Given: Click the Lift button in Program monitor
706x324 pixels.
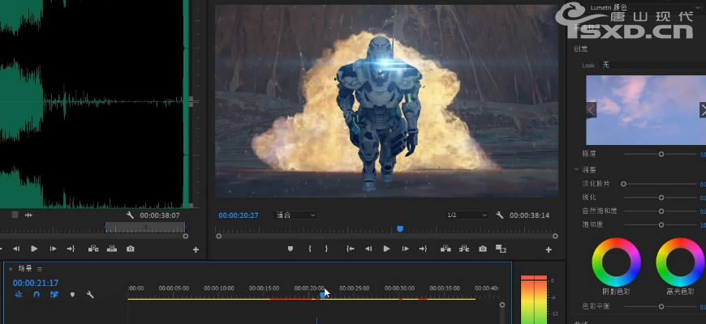Looking at the screenshot, I should point(446,249).
